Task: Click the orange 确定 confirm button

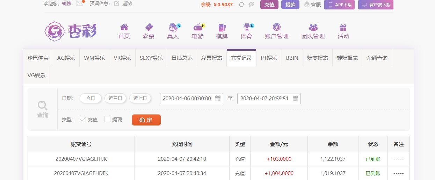Action: [x=146, y=120]
